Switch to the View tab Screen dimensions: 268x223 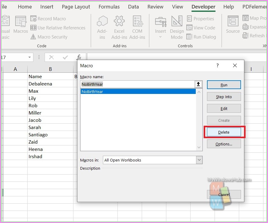(x=178, y=7)
